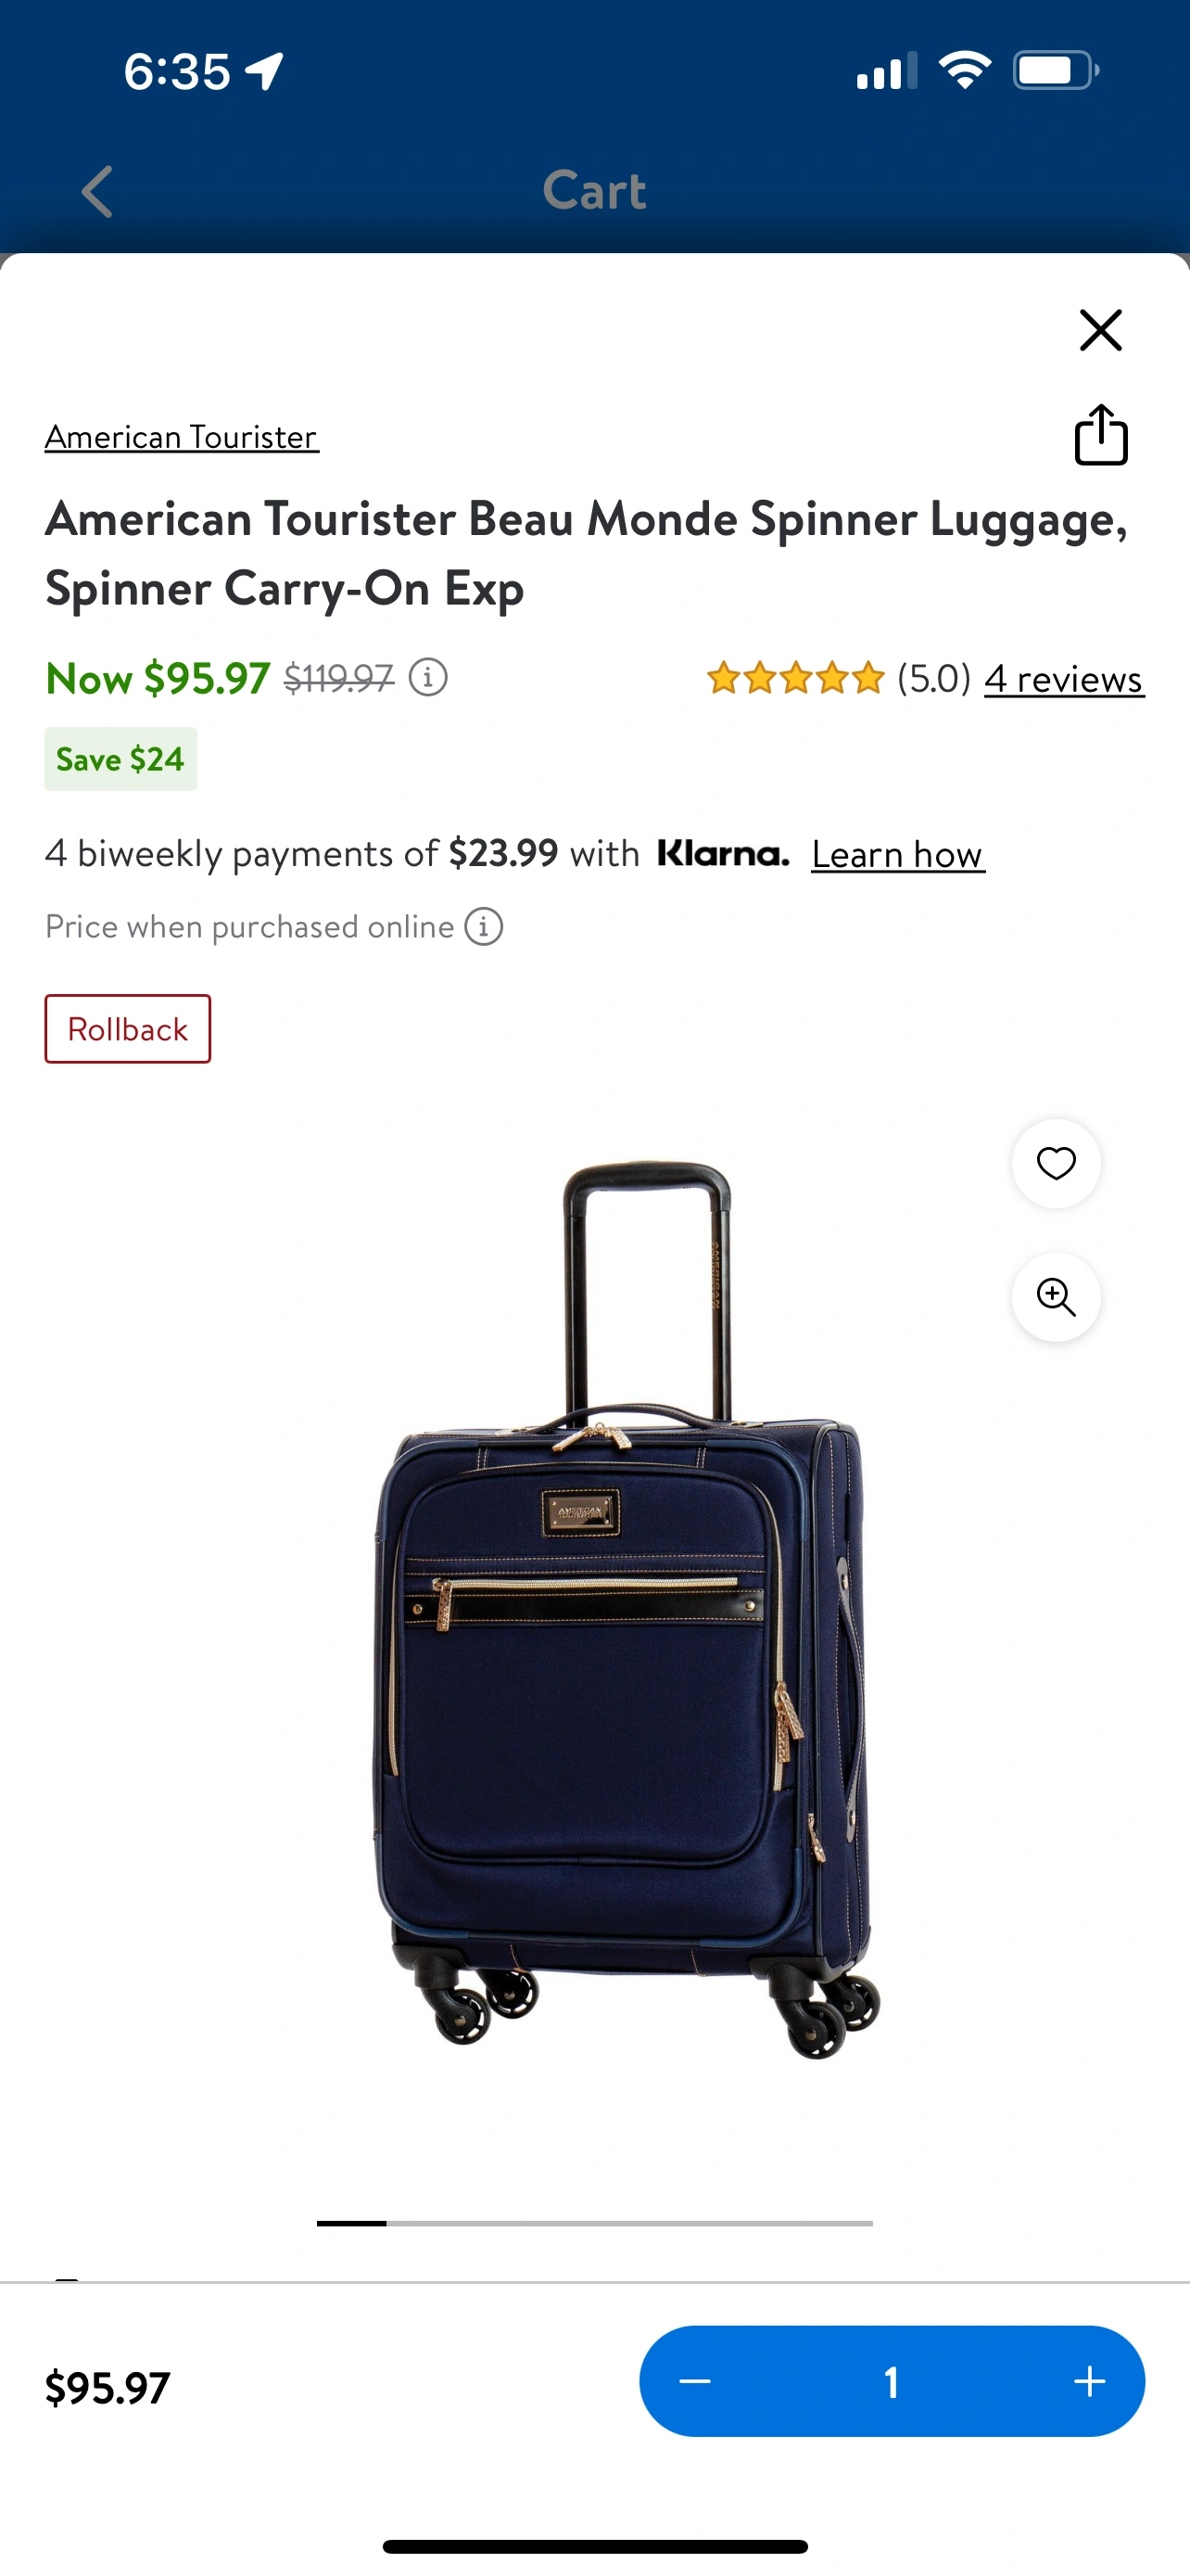1190x2576 pixels.
Task: Open Klarna Learn how link
Action: pos(897,854)
